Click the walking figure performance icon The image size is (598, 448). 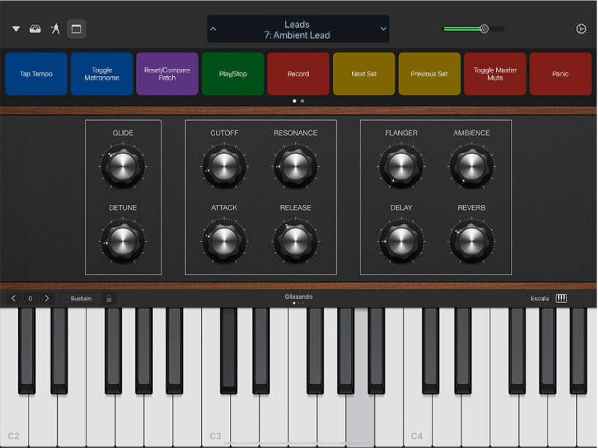(x=56, y=29)
